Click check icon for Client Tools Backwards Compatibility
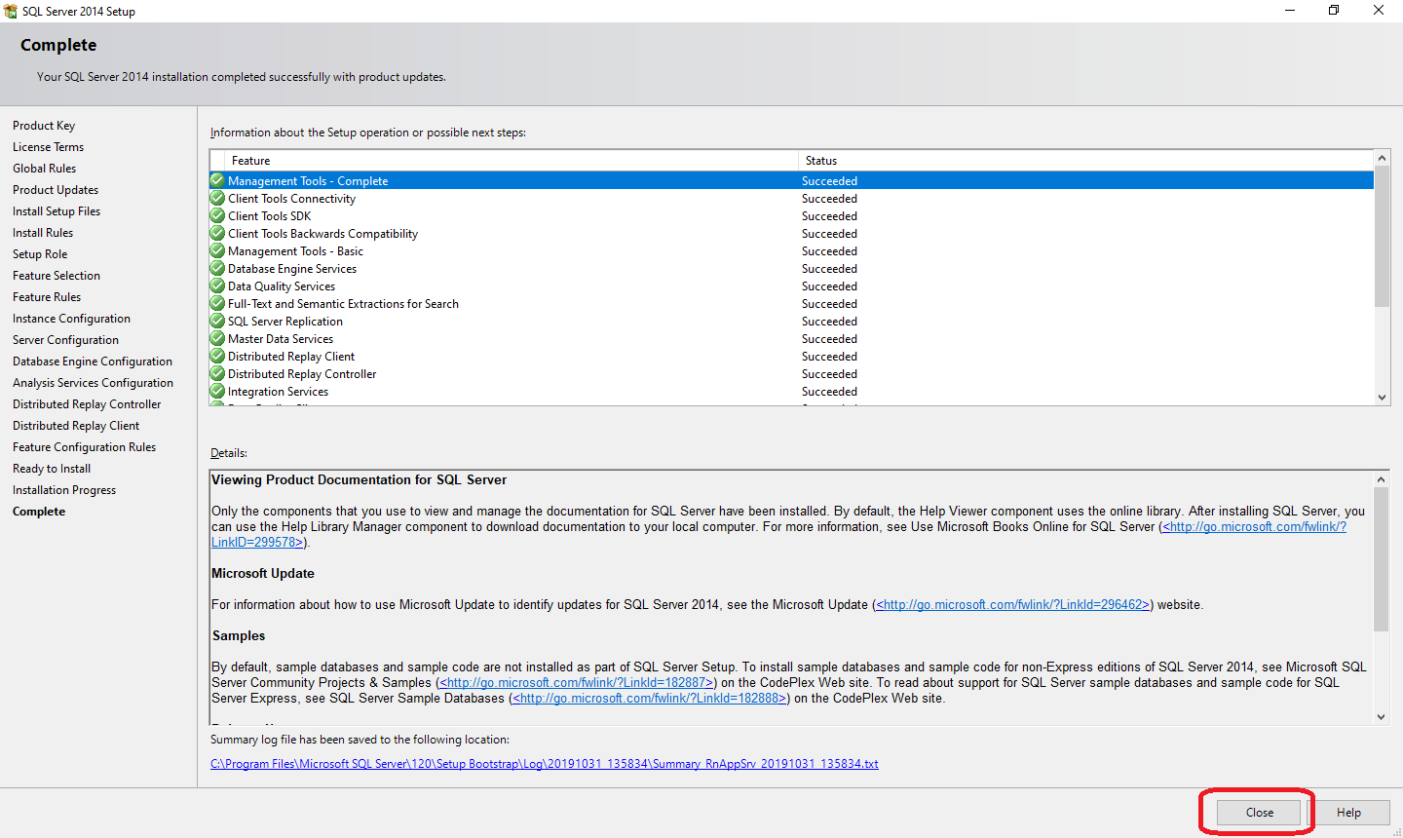This screenshot has height=838, width=1403. pyautogui.click(x=217, y=233)
